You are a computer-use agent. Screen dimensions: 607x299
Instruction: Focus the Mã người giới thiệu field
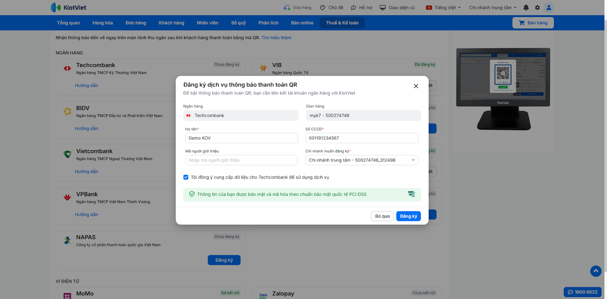point(242,160)
